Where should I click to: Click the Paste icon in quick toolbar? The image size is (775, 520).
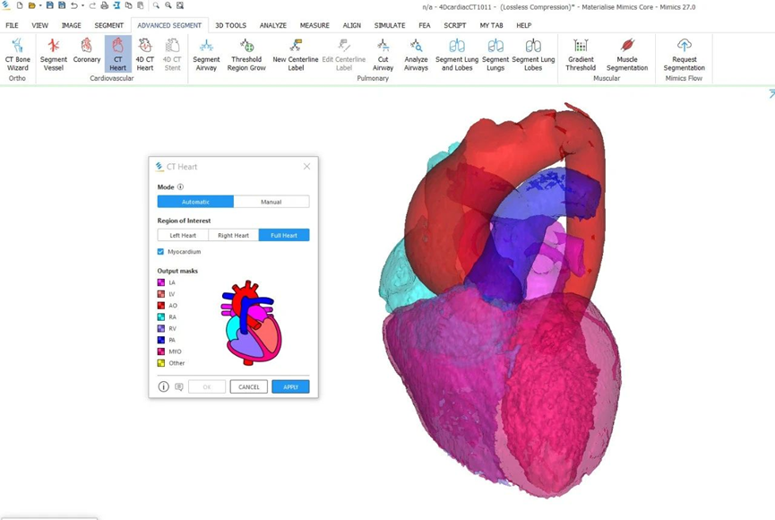point(141,5)
